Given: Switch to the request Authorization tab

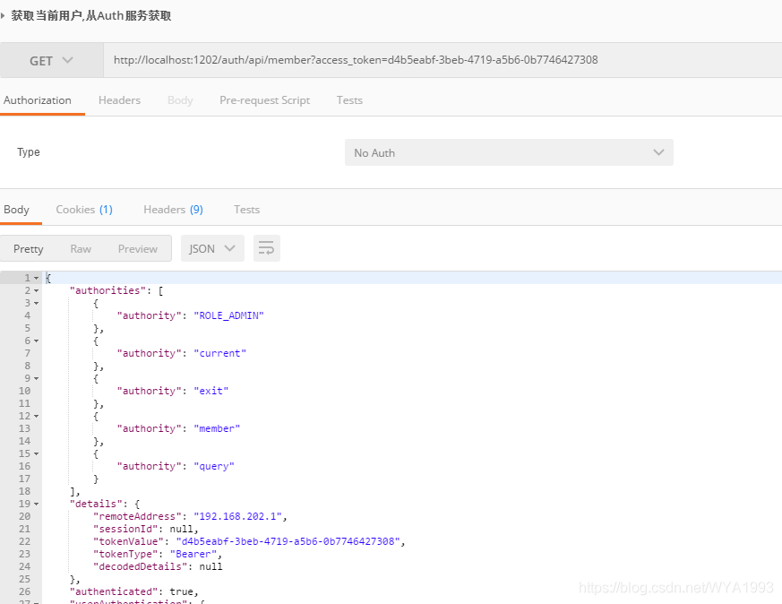Looking at the screenshot, I should click(38, 100).
